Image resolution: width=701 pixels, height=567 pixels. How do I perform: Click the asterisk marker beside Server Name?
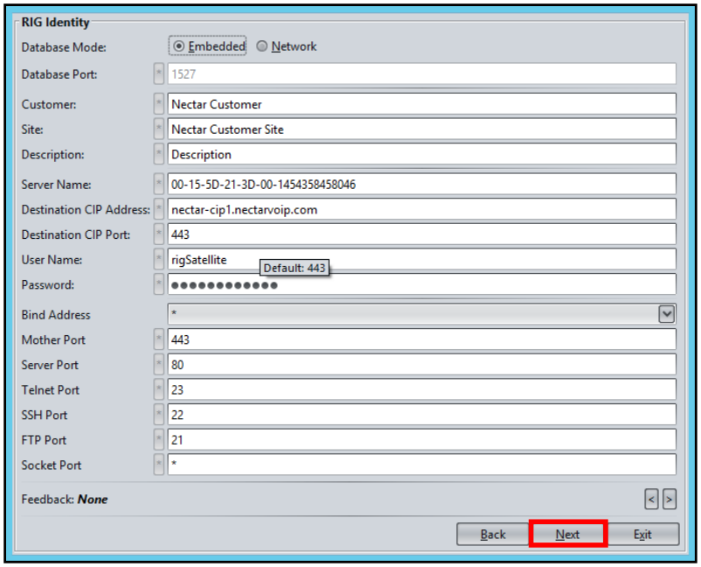[159, 184]
